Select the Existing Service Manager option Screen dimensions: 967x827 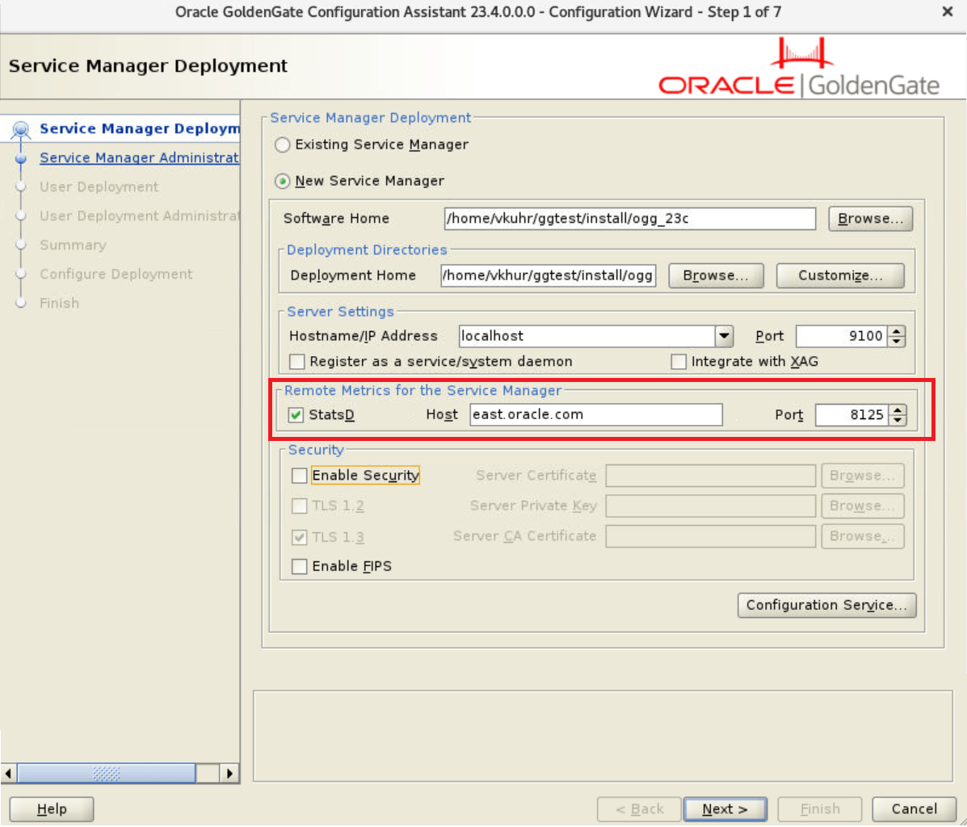[x=282, y=145]
